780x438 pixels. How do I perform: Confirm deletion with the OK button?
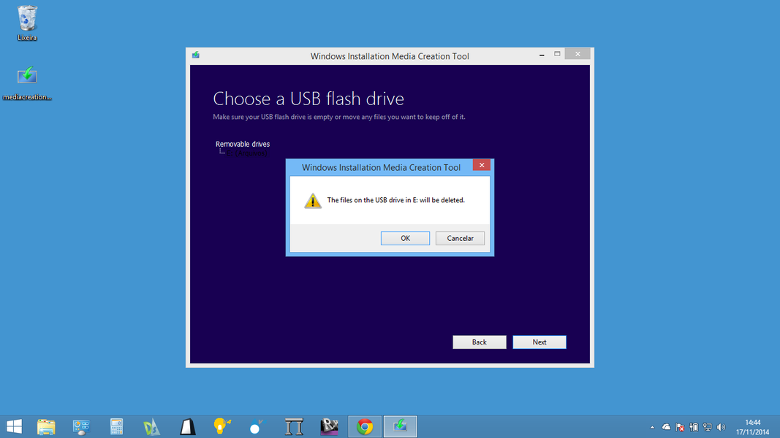click(x=405, y=238)
